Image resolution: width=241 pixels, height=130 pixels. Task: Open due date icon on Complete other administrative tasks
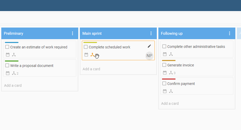tap(165, 54)
